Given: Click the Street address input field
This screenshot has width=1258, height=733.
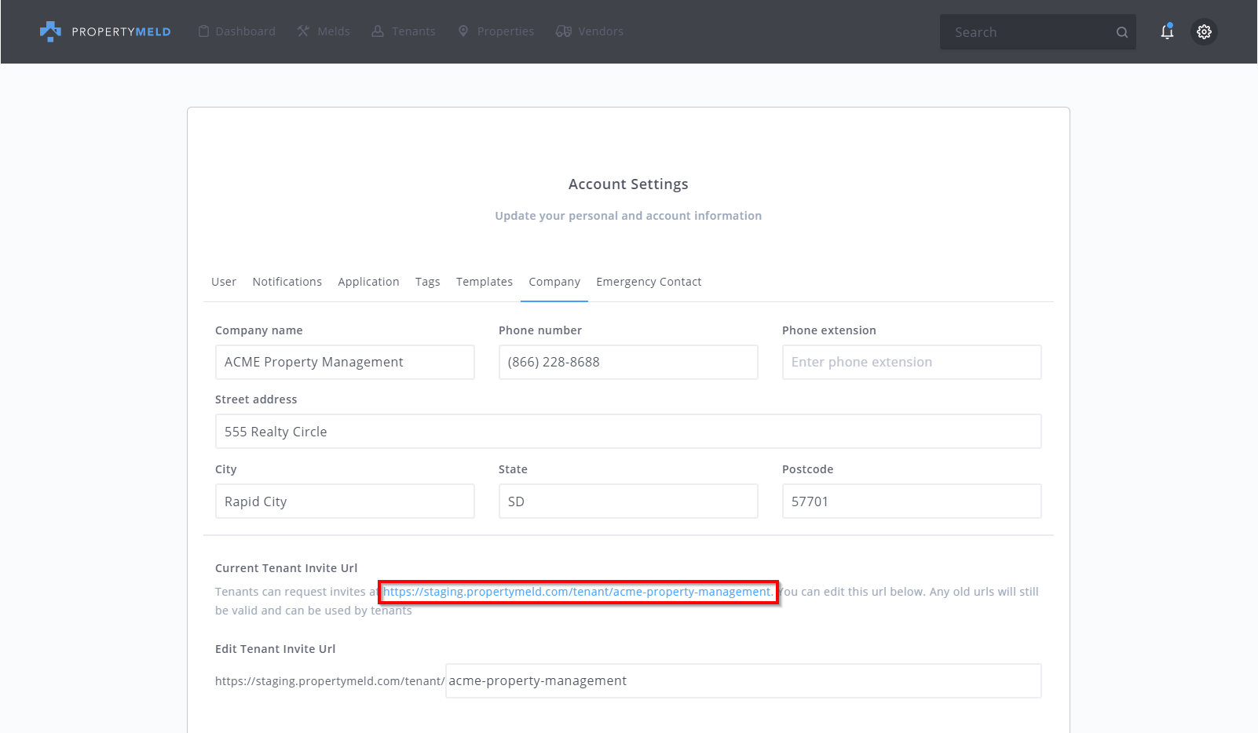Looking at the screenshot, I should click(x=628, y=432).
